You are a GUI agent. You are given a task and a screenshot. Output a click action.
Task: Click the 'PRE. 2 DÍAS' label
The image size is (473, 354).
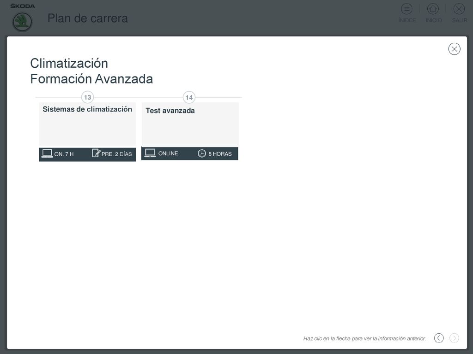pos(117,154)
